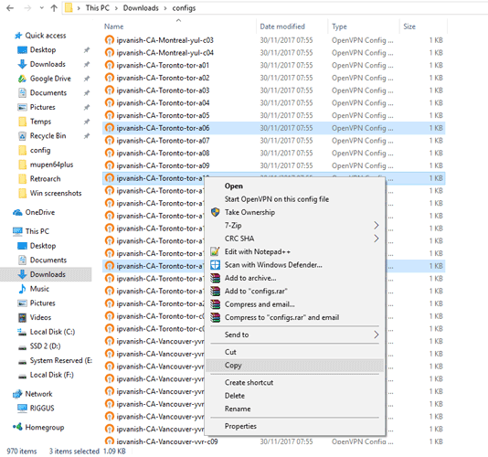Select ipvanish-CA-Montreal-yul-c04 file
Viewport: 488px width, 457px height.
click(164, 53)
